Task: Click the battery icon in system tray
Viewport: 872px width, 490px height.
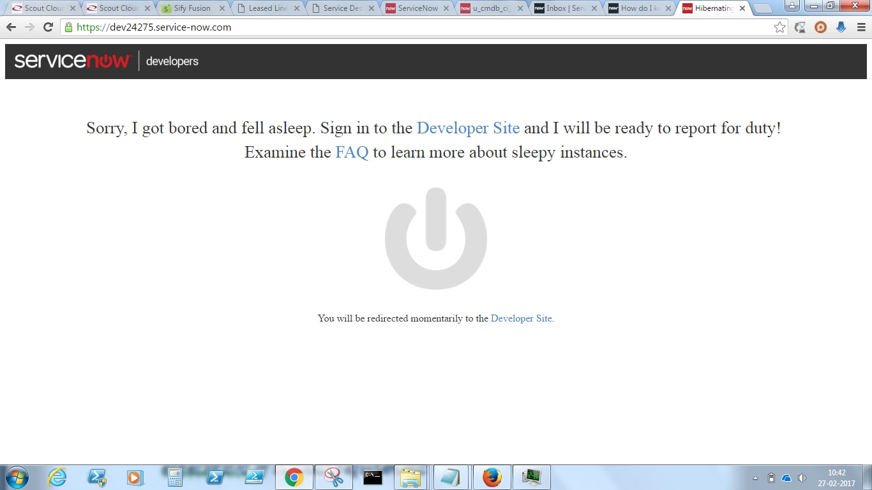Action: point(771,478)
